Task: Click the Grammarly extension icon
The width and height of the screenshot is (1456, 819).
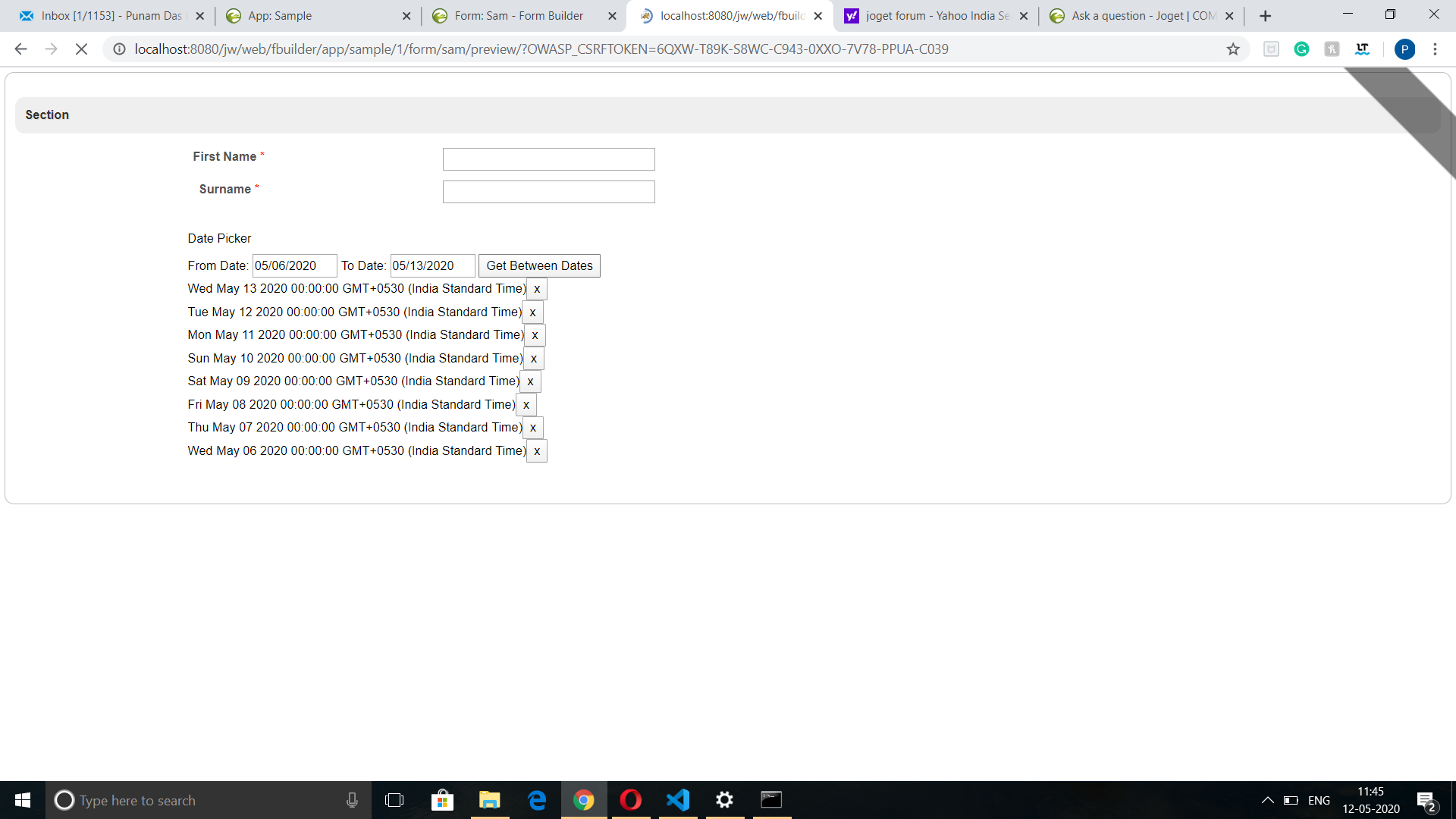Action: tap(1301, 49)
